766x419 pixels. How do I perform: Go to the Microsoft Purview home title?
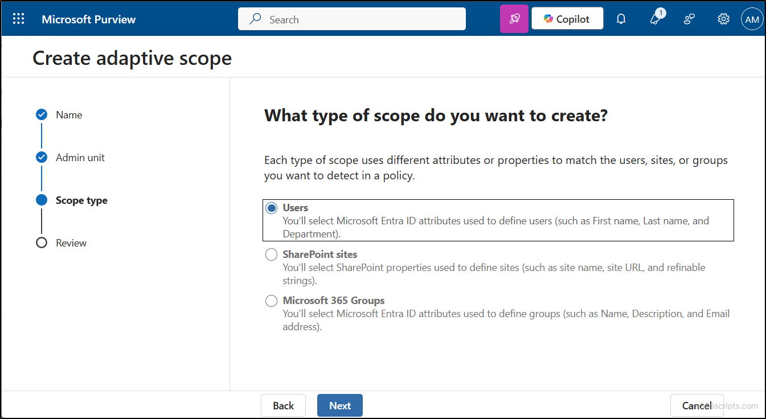(x=89, y=19)
